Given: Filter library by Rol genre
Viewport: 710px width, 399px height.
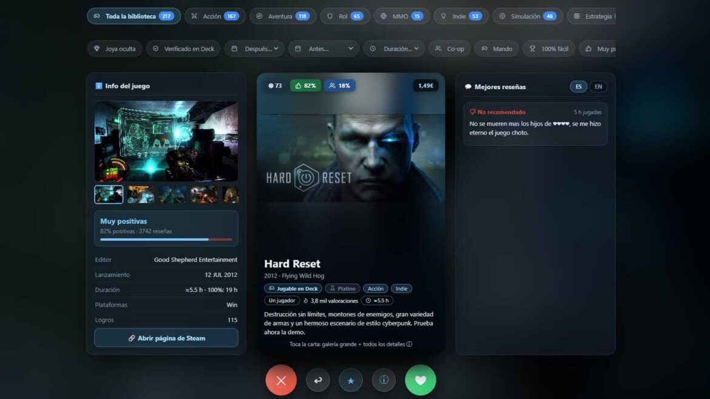Looking at the screenshot, I should [x=345, y=16].
